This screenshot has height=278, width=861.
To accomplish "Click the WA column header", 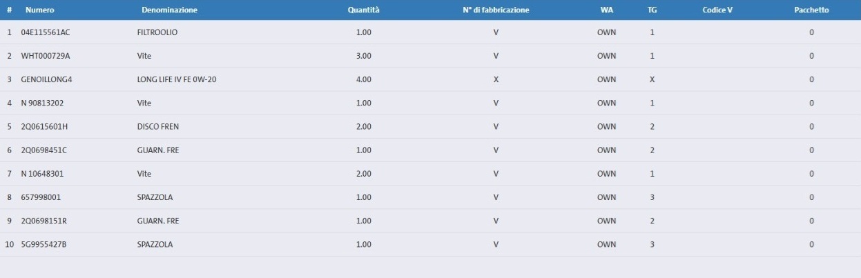I will [x=606, y=10].
